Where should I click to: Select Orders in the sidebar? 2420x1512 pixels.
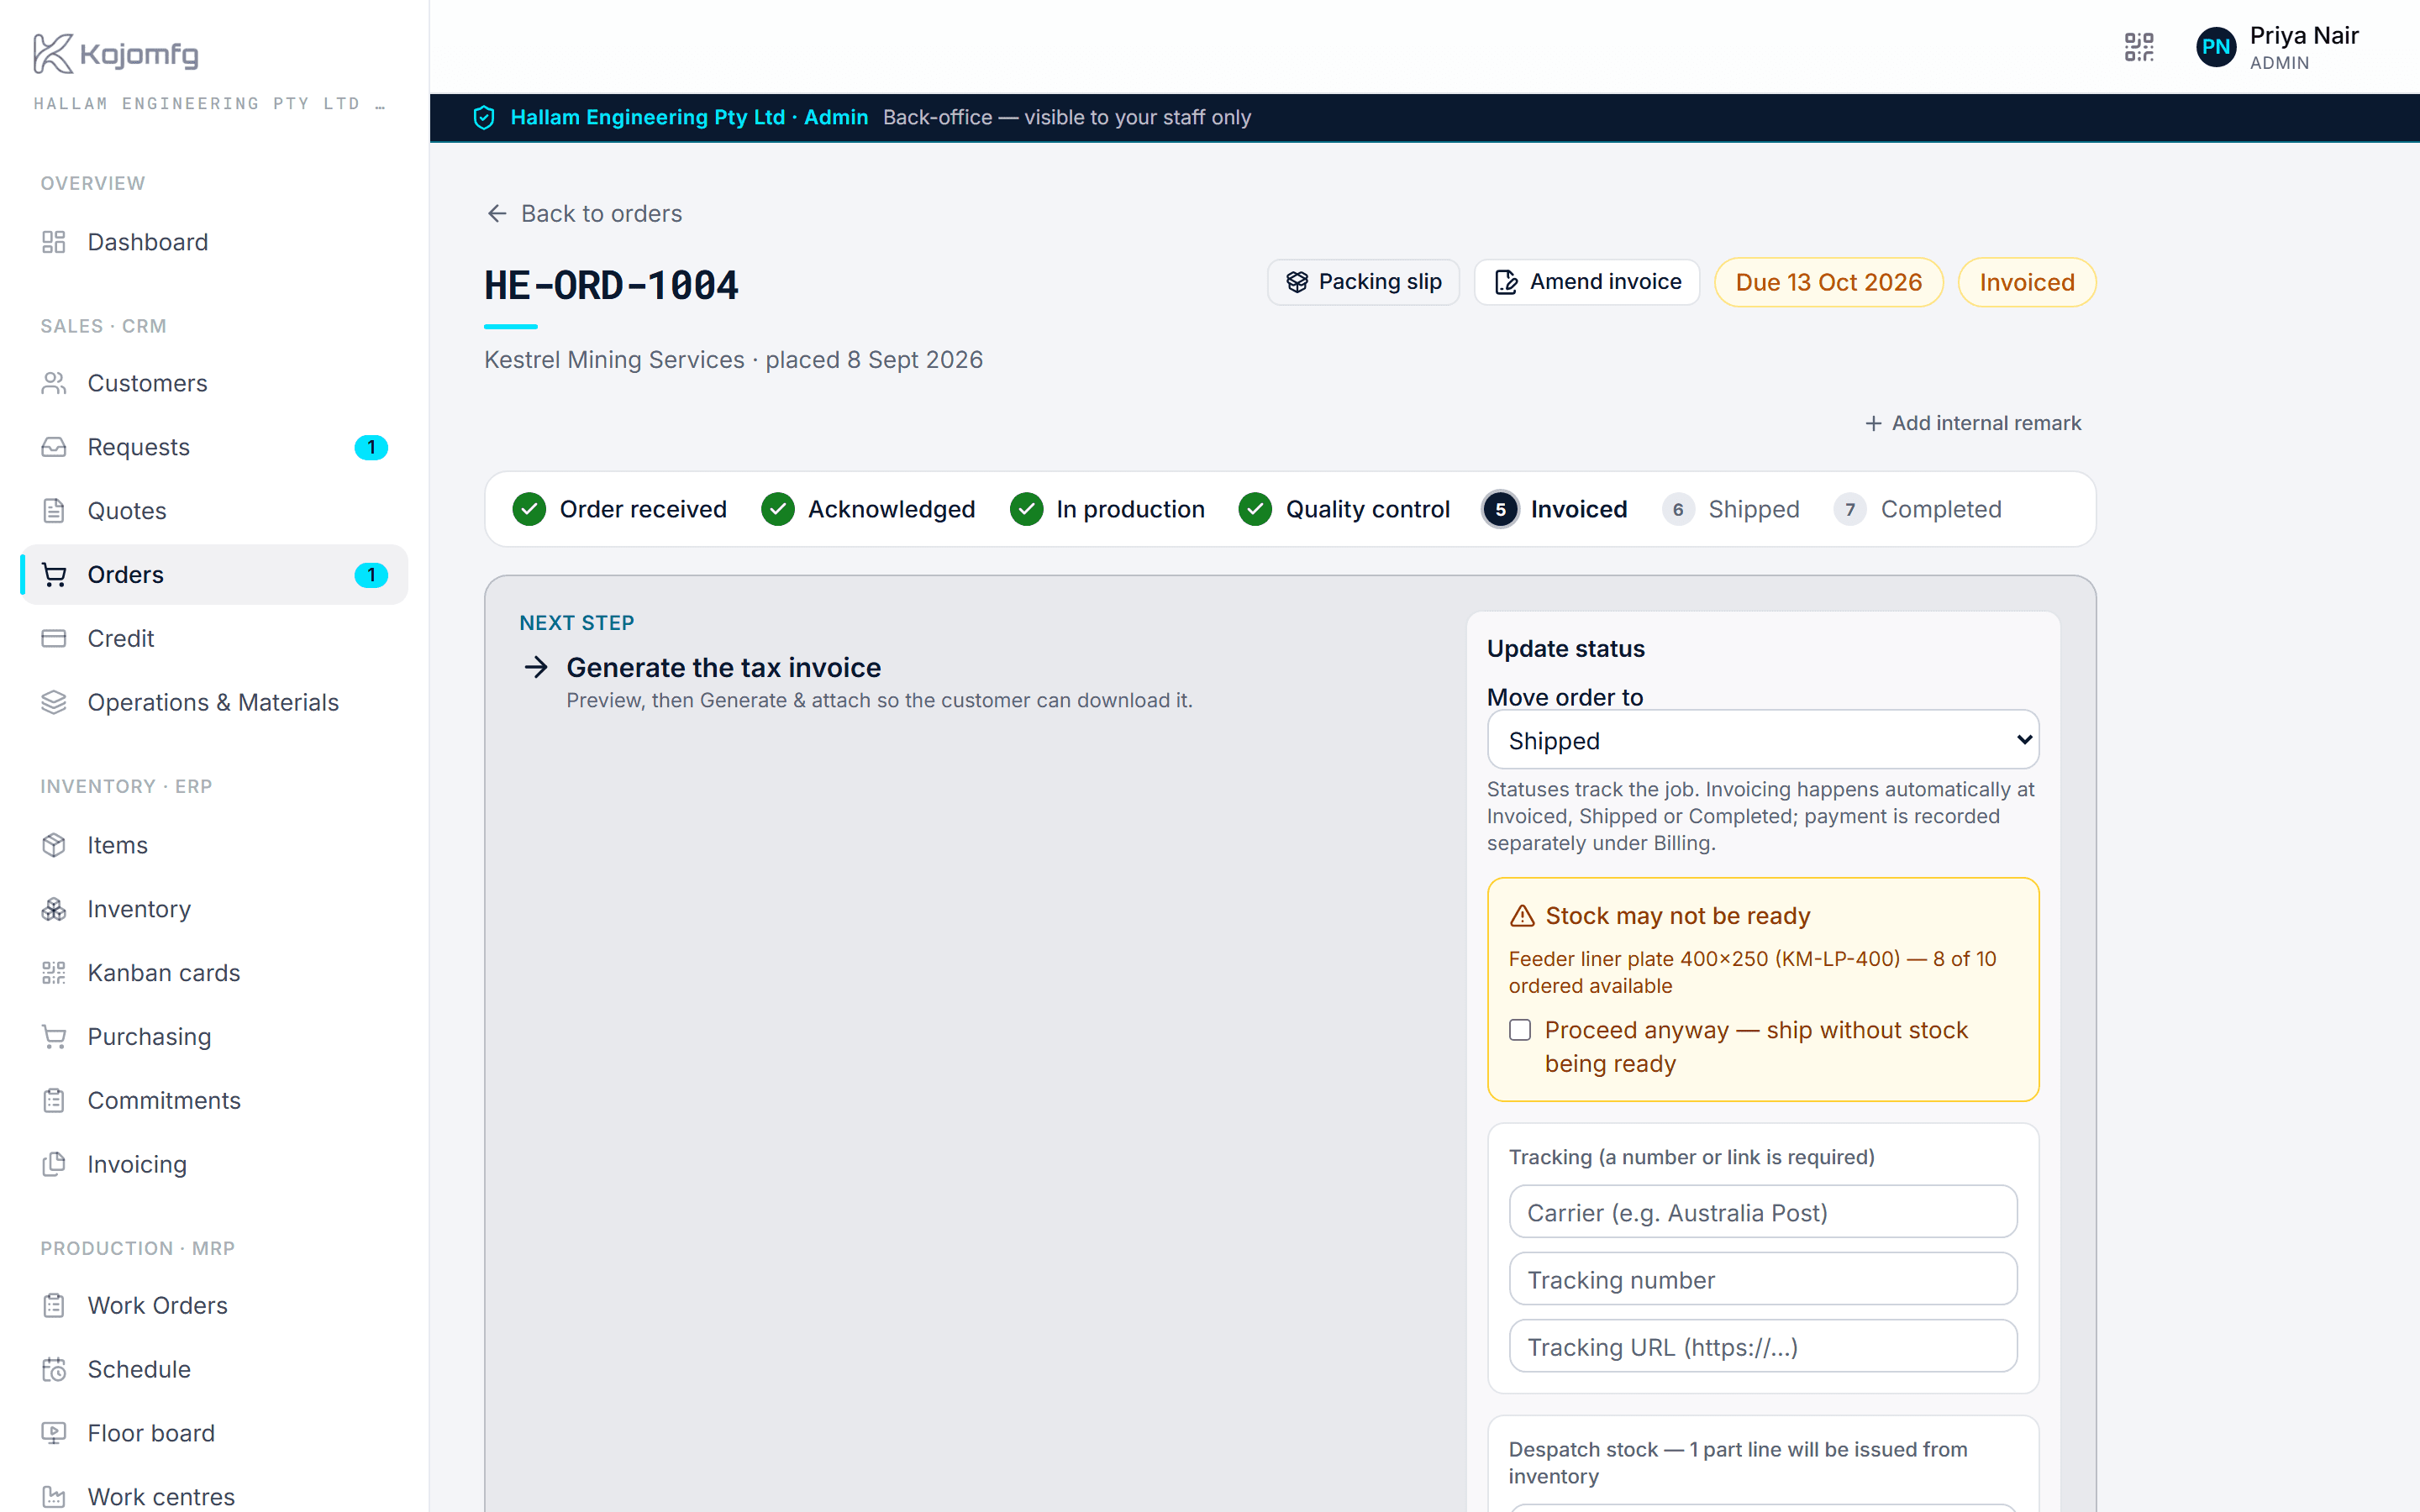point(214,575)
